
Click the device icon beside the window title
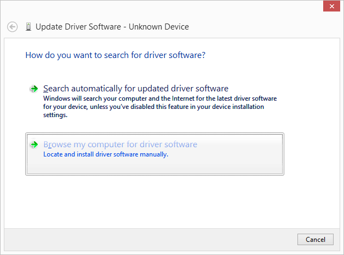point(28,27)
